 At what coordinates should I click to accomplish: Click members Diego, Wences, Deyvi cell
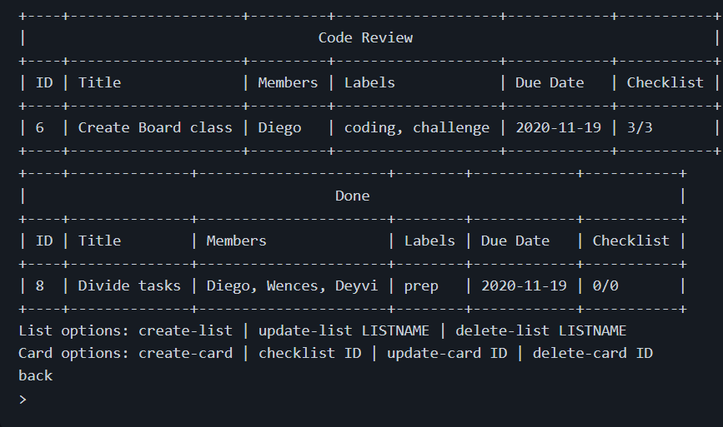click(x=292, y=285)
